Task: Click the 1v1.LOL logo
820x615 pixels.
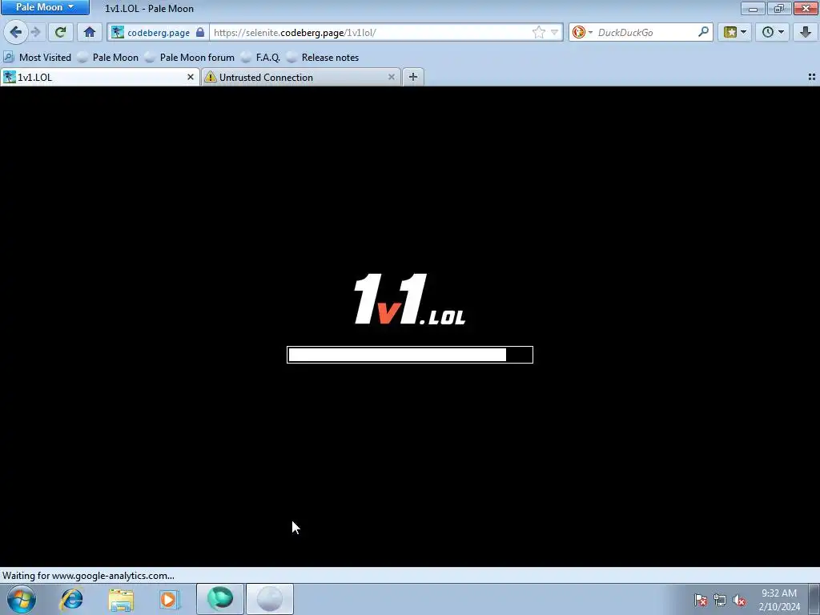Action: click(x=409, y=299)
